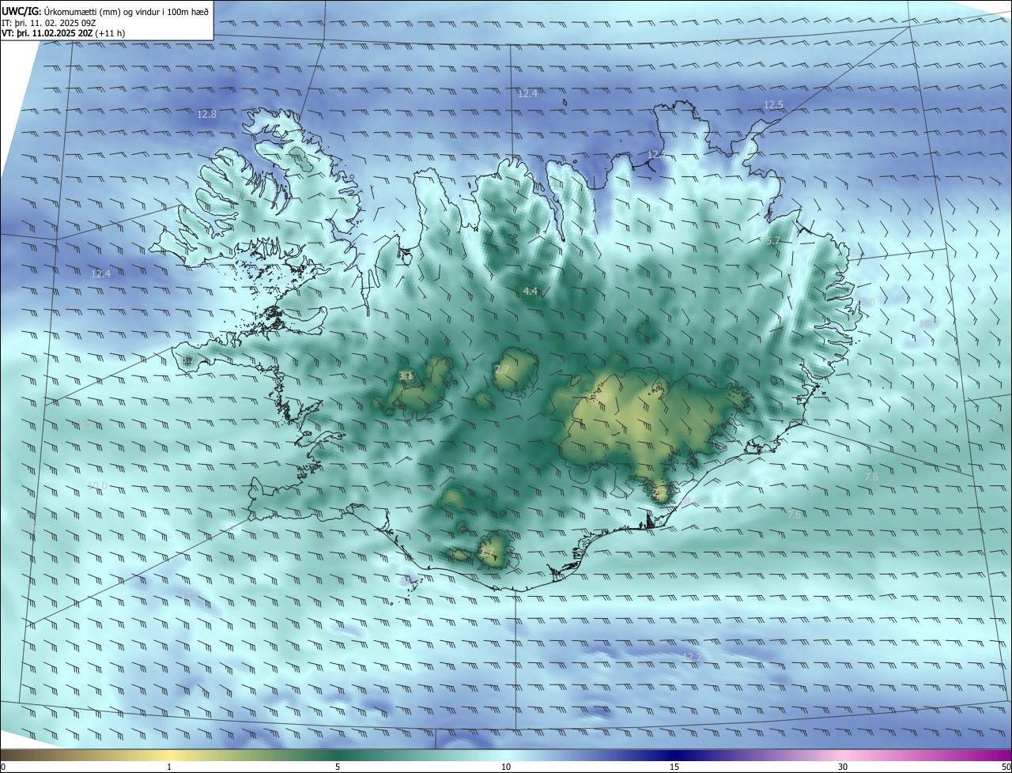The width and height of the screenshot is (1012, 773).
Task: Pick the yellow colorbar segment above 1
Action: pyautogui.click(x=169, y=755)
